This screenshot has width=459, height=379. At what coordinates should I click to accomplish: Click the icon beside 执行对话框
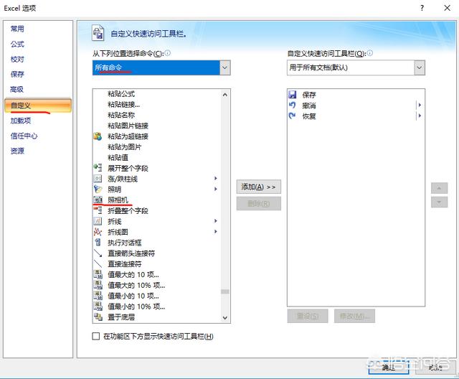point(98,242)
